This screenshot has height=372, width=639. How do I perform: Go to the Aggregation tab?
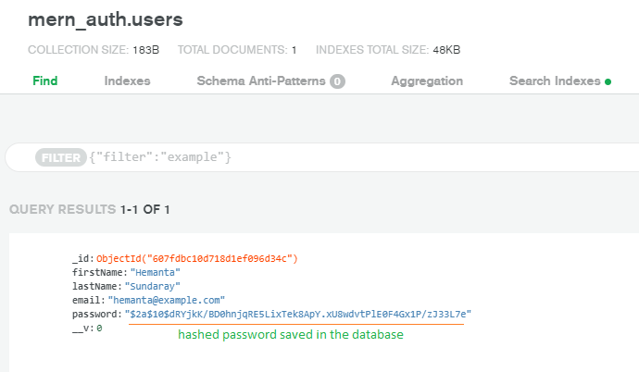(x=427, y=81)
